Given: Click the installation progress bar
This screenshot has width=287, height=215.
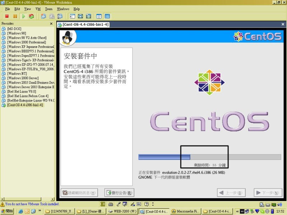Looking at the screenshot, I should tap(210, 157).
